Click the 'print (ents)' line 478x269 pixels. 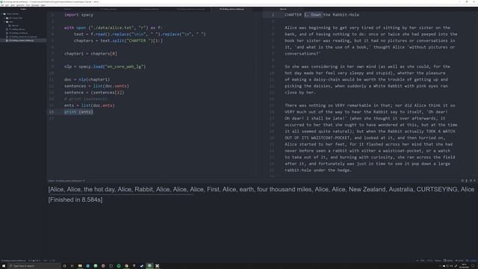tap(78, 112)
